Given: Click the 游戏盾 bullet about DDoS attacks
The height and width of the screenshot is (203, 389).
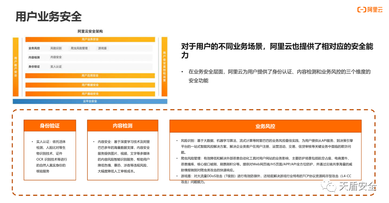Looking at the screenshot, I should coord(266,179).
